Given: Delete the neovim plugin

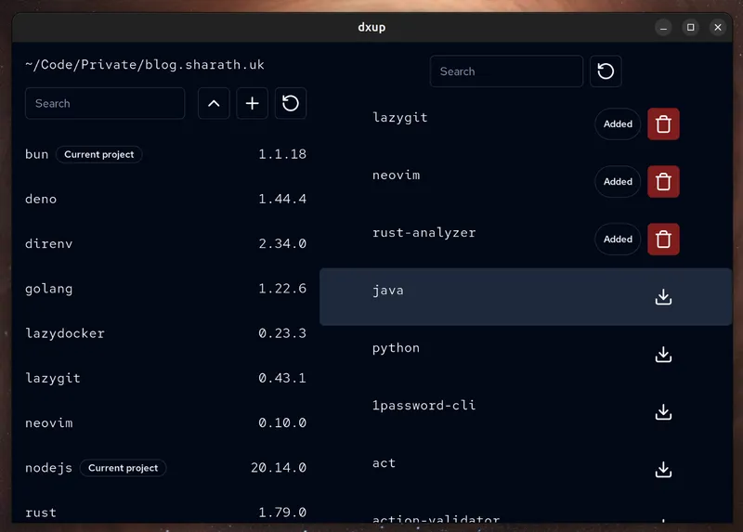Looking at the screenshot, I should pyautogui.click(x=663, y=181).
